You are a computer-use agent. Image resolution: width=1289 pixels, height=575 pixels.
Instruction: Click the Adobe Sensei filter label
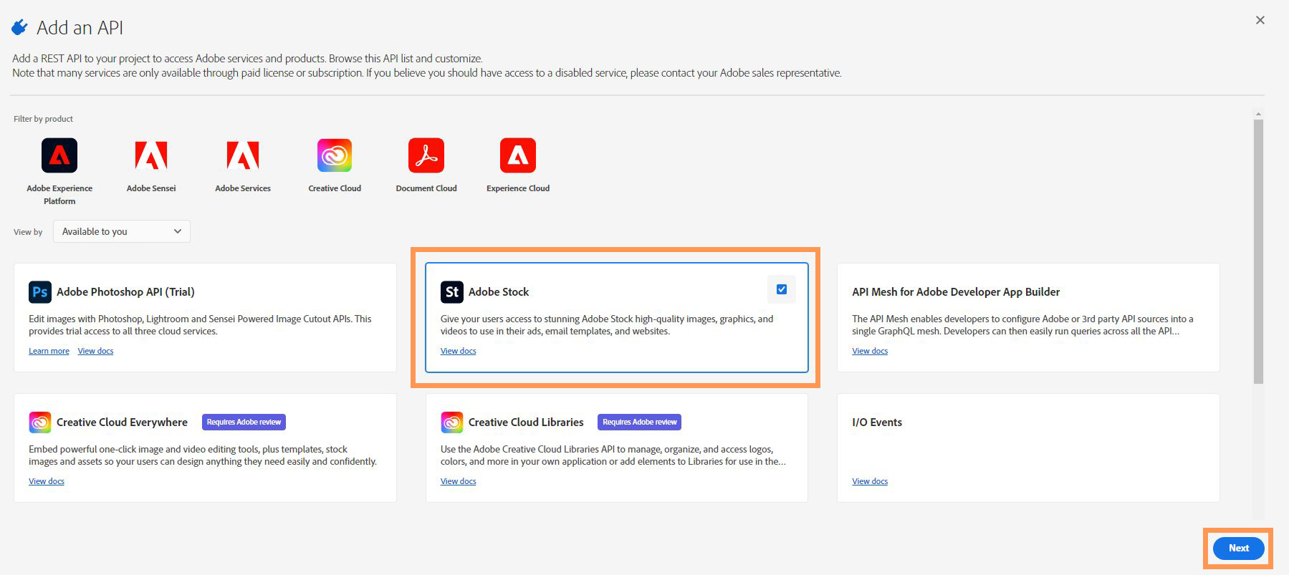(x=151, y=188)
